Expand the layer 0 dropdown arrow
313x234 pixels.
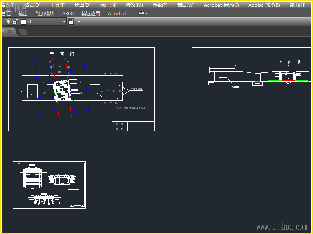pyautogui.click(x=64, y=21)
